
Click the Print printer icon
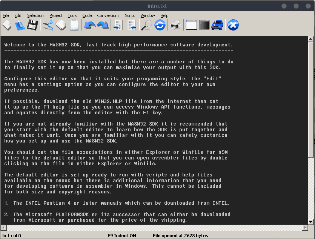click(x=176, y=25)
